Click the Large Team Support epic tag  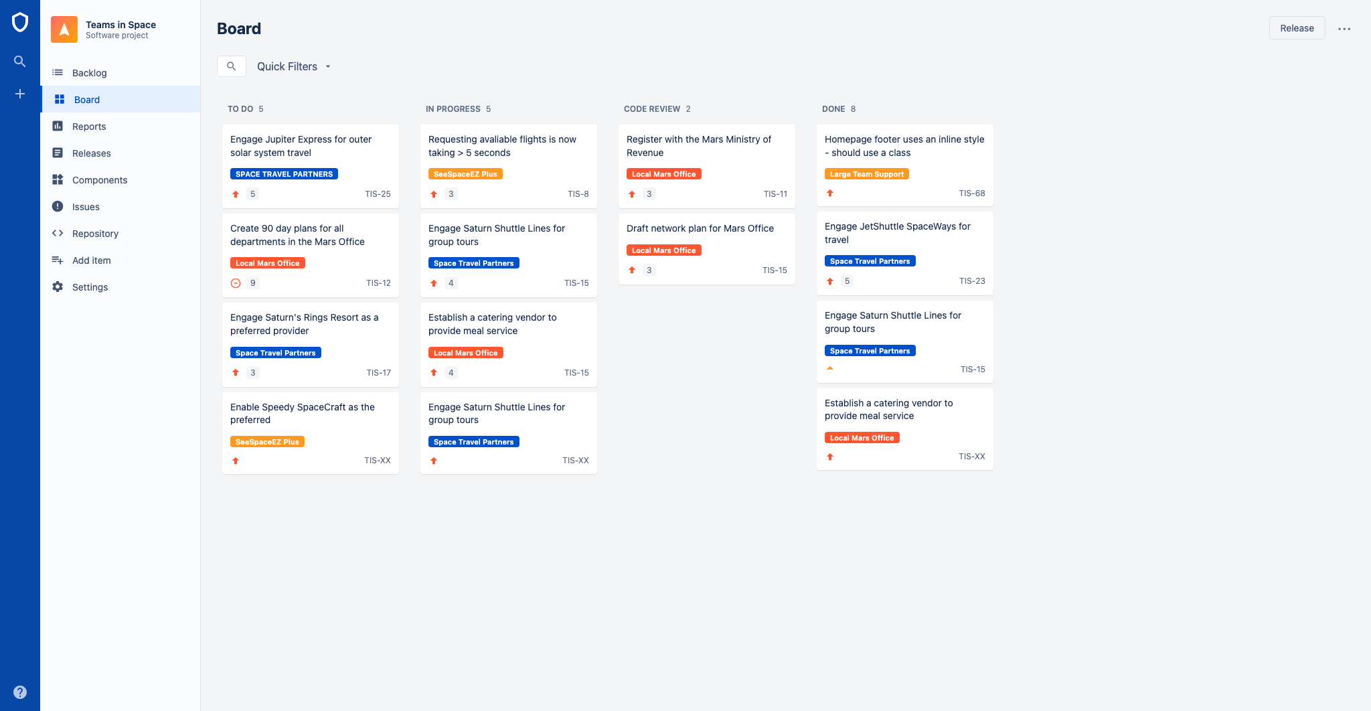866,174
